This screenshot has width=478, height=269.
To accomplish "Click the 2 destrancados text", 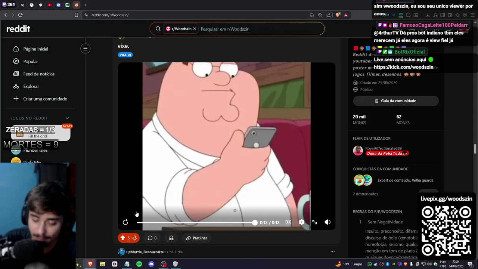I will [x=365, y=194].
